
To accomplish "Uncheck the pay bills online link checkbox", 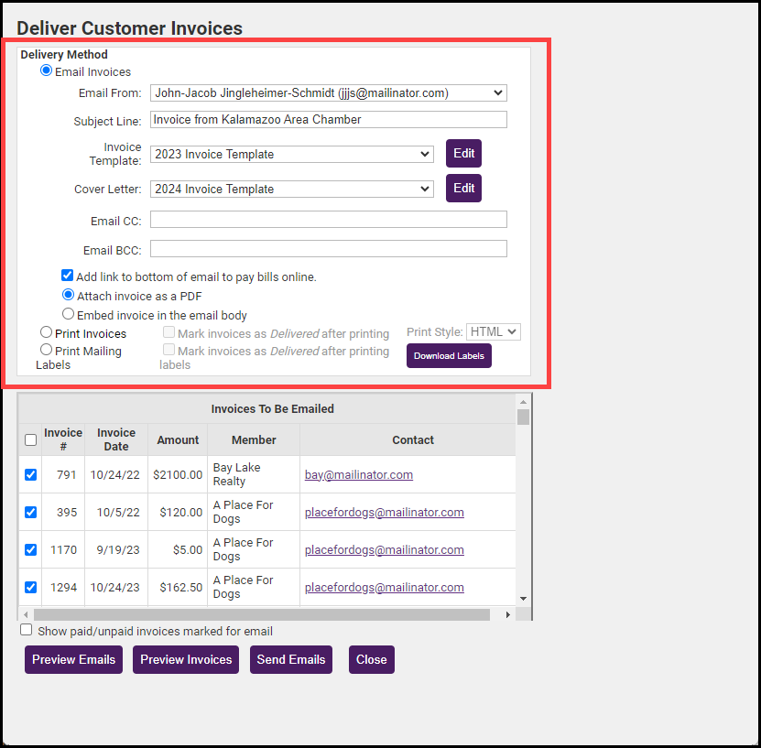I will click(68, 276).
